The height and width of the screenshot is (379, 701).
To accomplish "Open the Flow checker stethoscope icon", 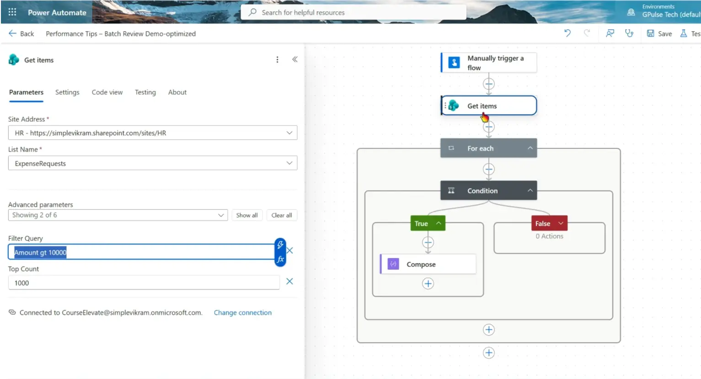I will click(629, 33).
